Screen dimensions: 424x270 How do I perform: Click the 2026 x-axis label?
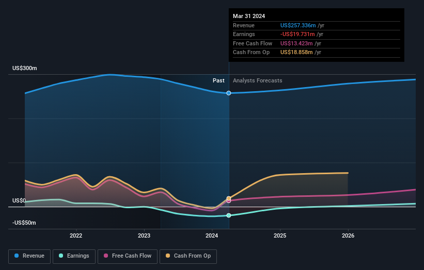click(348, 235)
